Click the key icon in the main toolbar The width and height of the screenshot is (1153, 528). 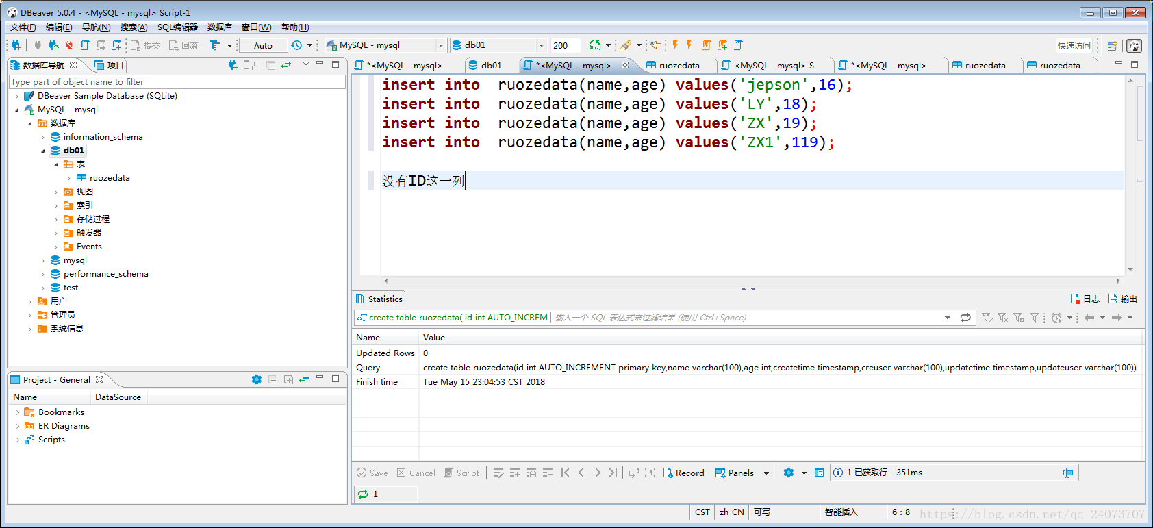click(626, 45)
